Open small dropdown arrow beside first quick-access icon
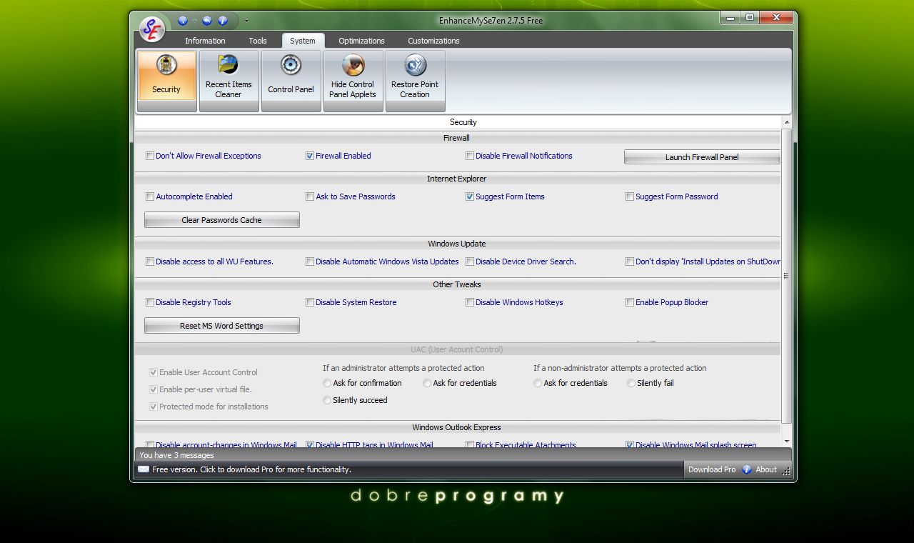This screenshot has width=914, height=543. point(194,21)
